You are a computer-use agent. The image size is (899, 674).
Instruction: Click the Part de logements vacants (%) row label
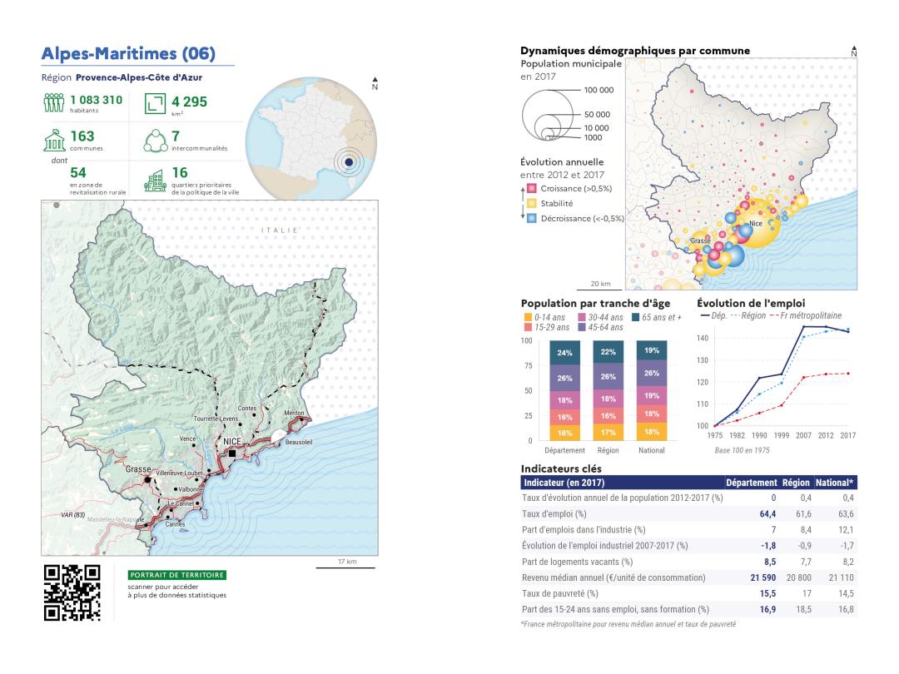pyautogui.click(x=578, y=562)
